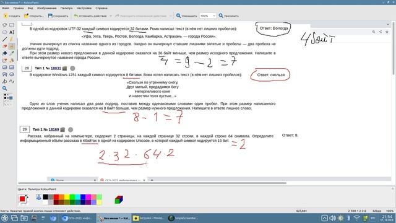Pick the magenta palette color
This screenshot has width=396, height=223.
(x=88, y=197)
